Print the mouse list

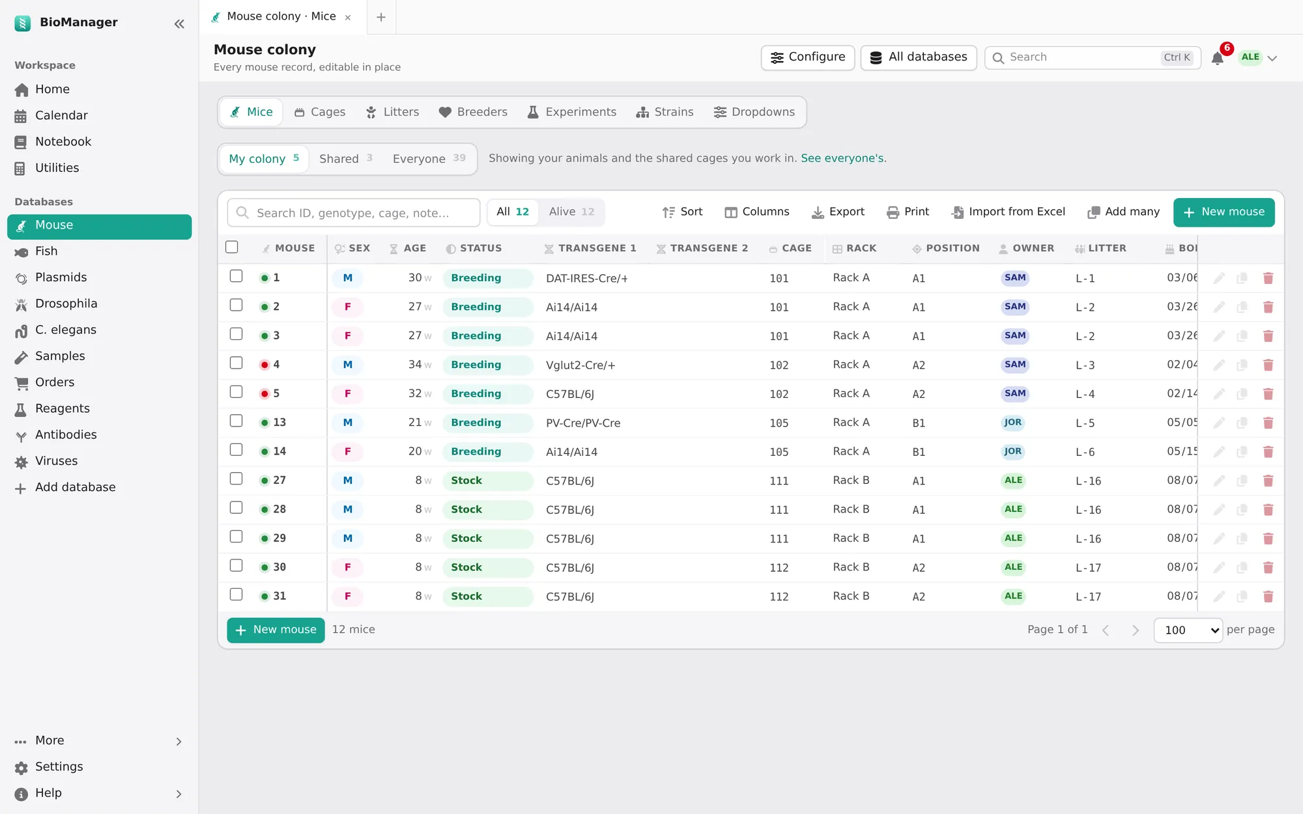(908, 212)
